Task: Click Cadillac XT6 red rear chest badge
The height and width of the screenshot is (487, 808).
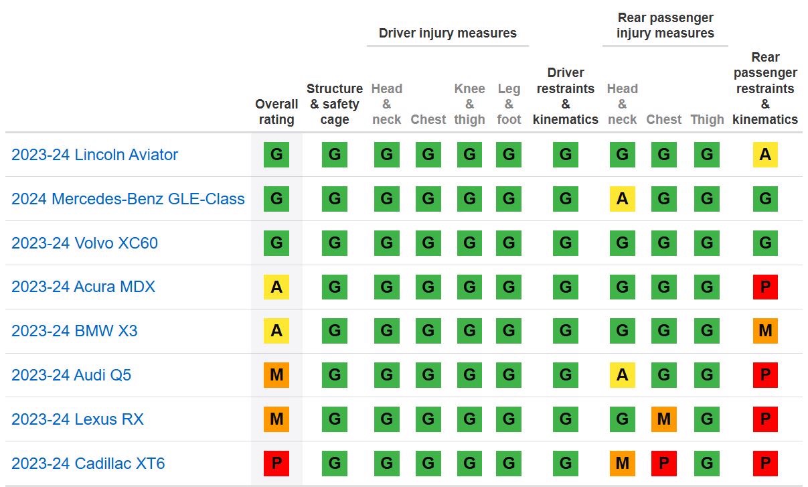Action: pos(663,464)
